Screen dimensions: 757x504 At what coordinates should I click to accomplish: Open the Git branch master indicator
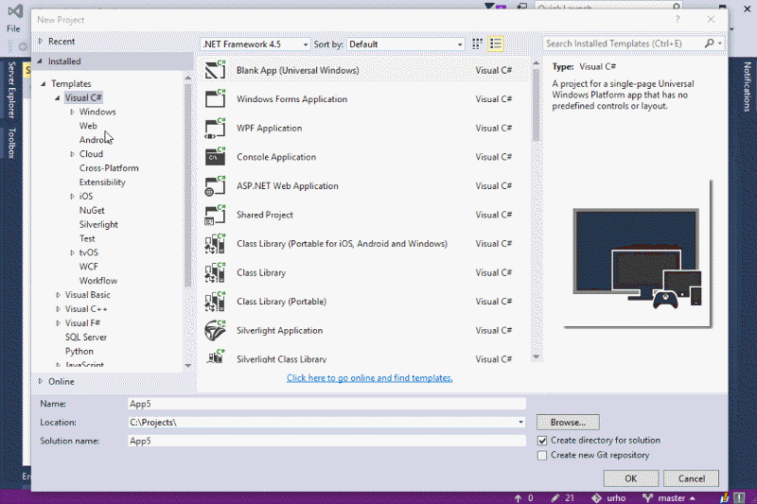coord(668,497)
